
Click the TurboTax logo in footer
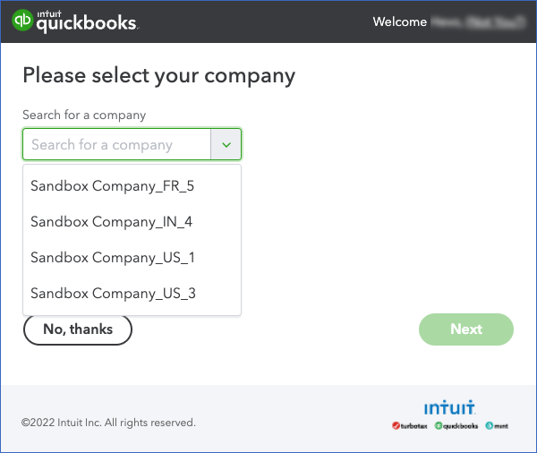point(410,426)
